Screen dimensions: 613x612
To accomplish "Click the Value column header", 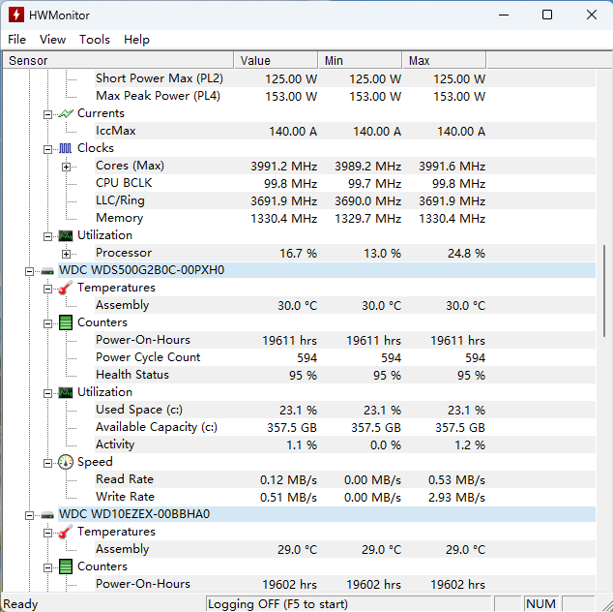I will pos(276,61).
